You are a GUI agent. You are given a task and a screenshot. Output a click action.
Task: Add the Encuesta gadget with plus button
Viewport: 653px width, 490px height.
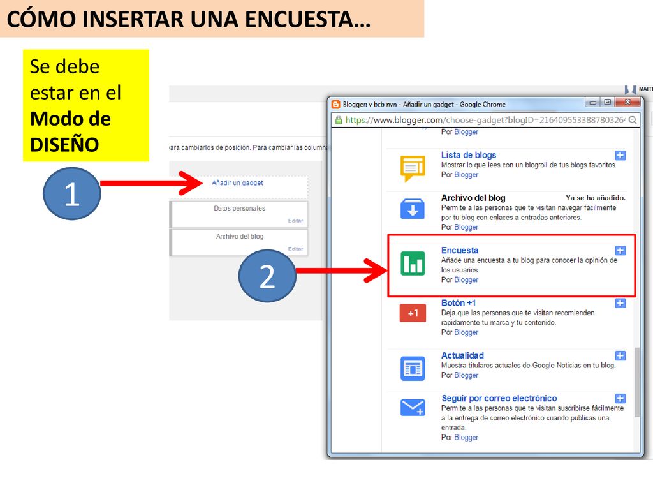(x=620, y=250)
